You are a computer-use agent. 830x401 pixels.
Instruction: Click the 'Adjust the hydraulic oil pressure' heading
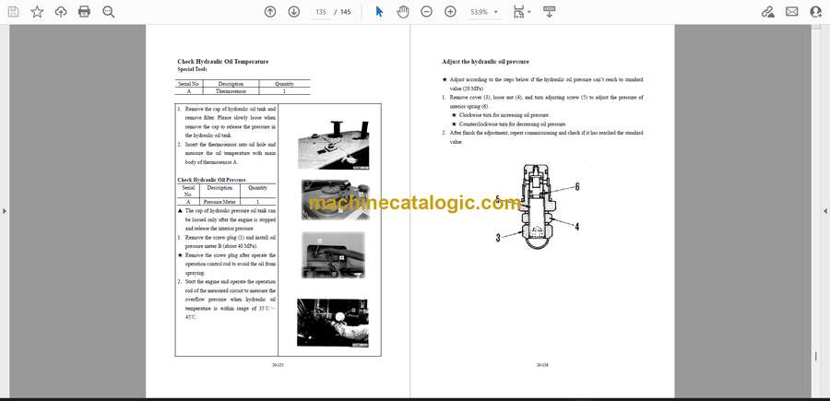(485, 62)
